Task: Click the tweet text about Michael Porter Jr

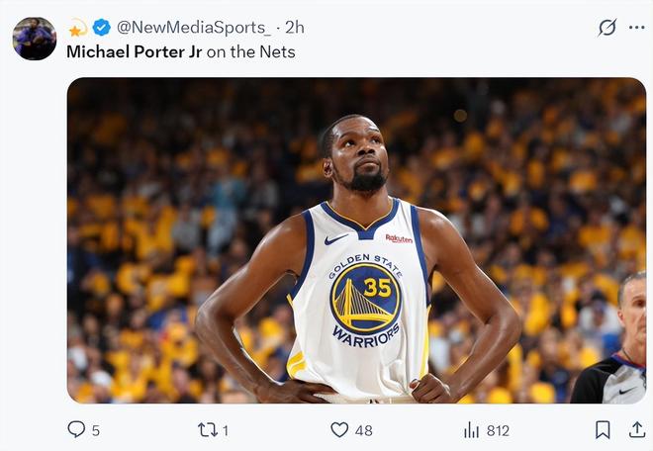Action: point(181,51)
